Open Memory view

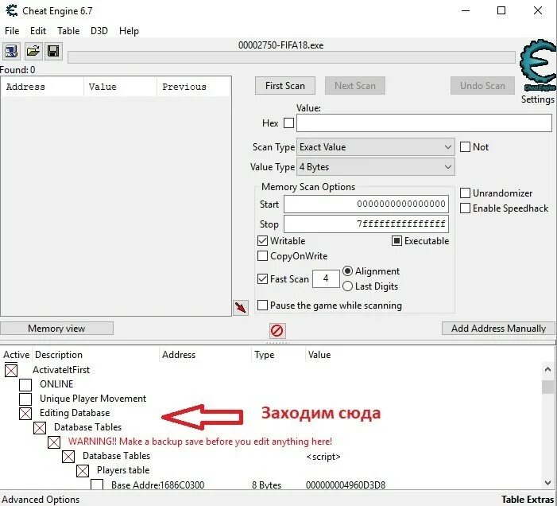pos(57,329)
